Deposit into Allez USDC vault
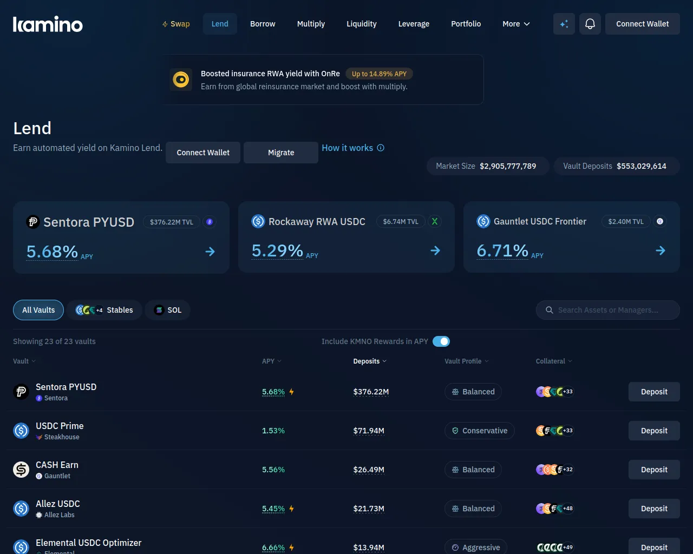This screenshot has height=554, width=693. [x=654, y=509]
